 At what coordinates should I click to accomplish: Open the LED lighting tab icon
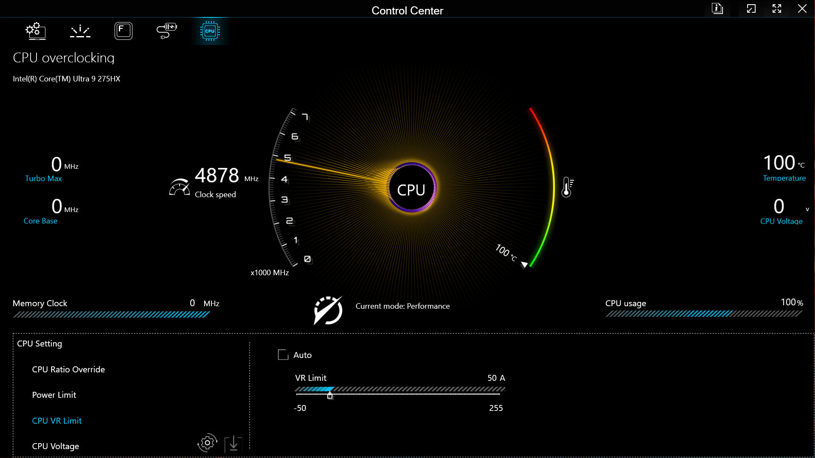[x=80, y=31]
